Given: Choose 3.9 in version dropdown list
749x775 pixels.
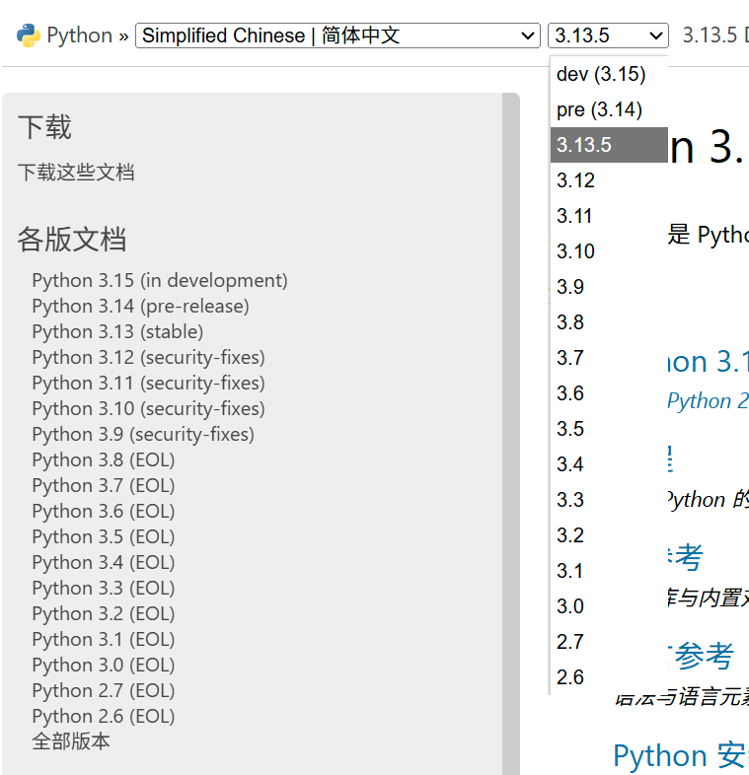Looking at the screenshot, I should click(609, 287).
